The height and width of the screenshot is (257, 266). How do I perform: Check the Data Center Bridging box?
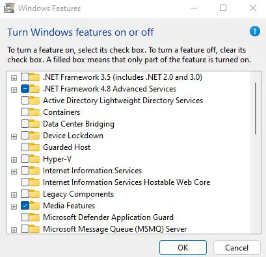coord(25,124)
